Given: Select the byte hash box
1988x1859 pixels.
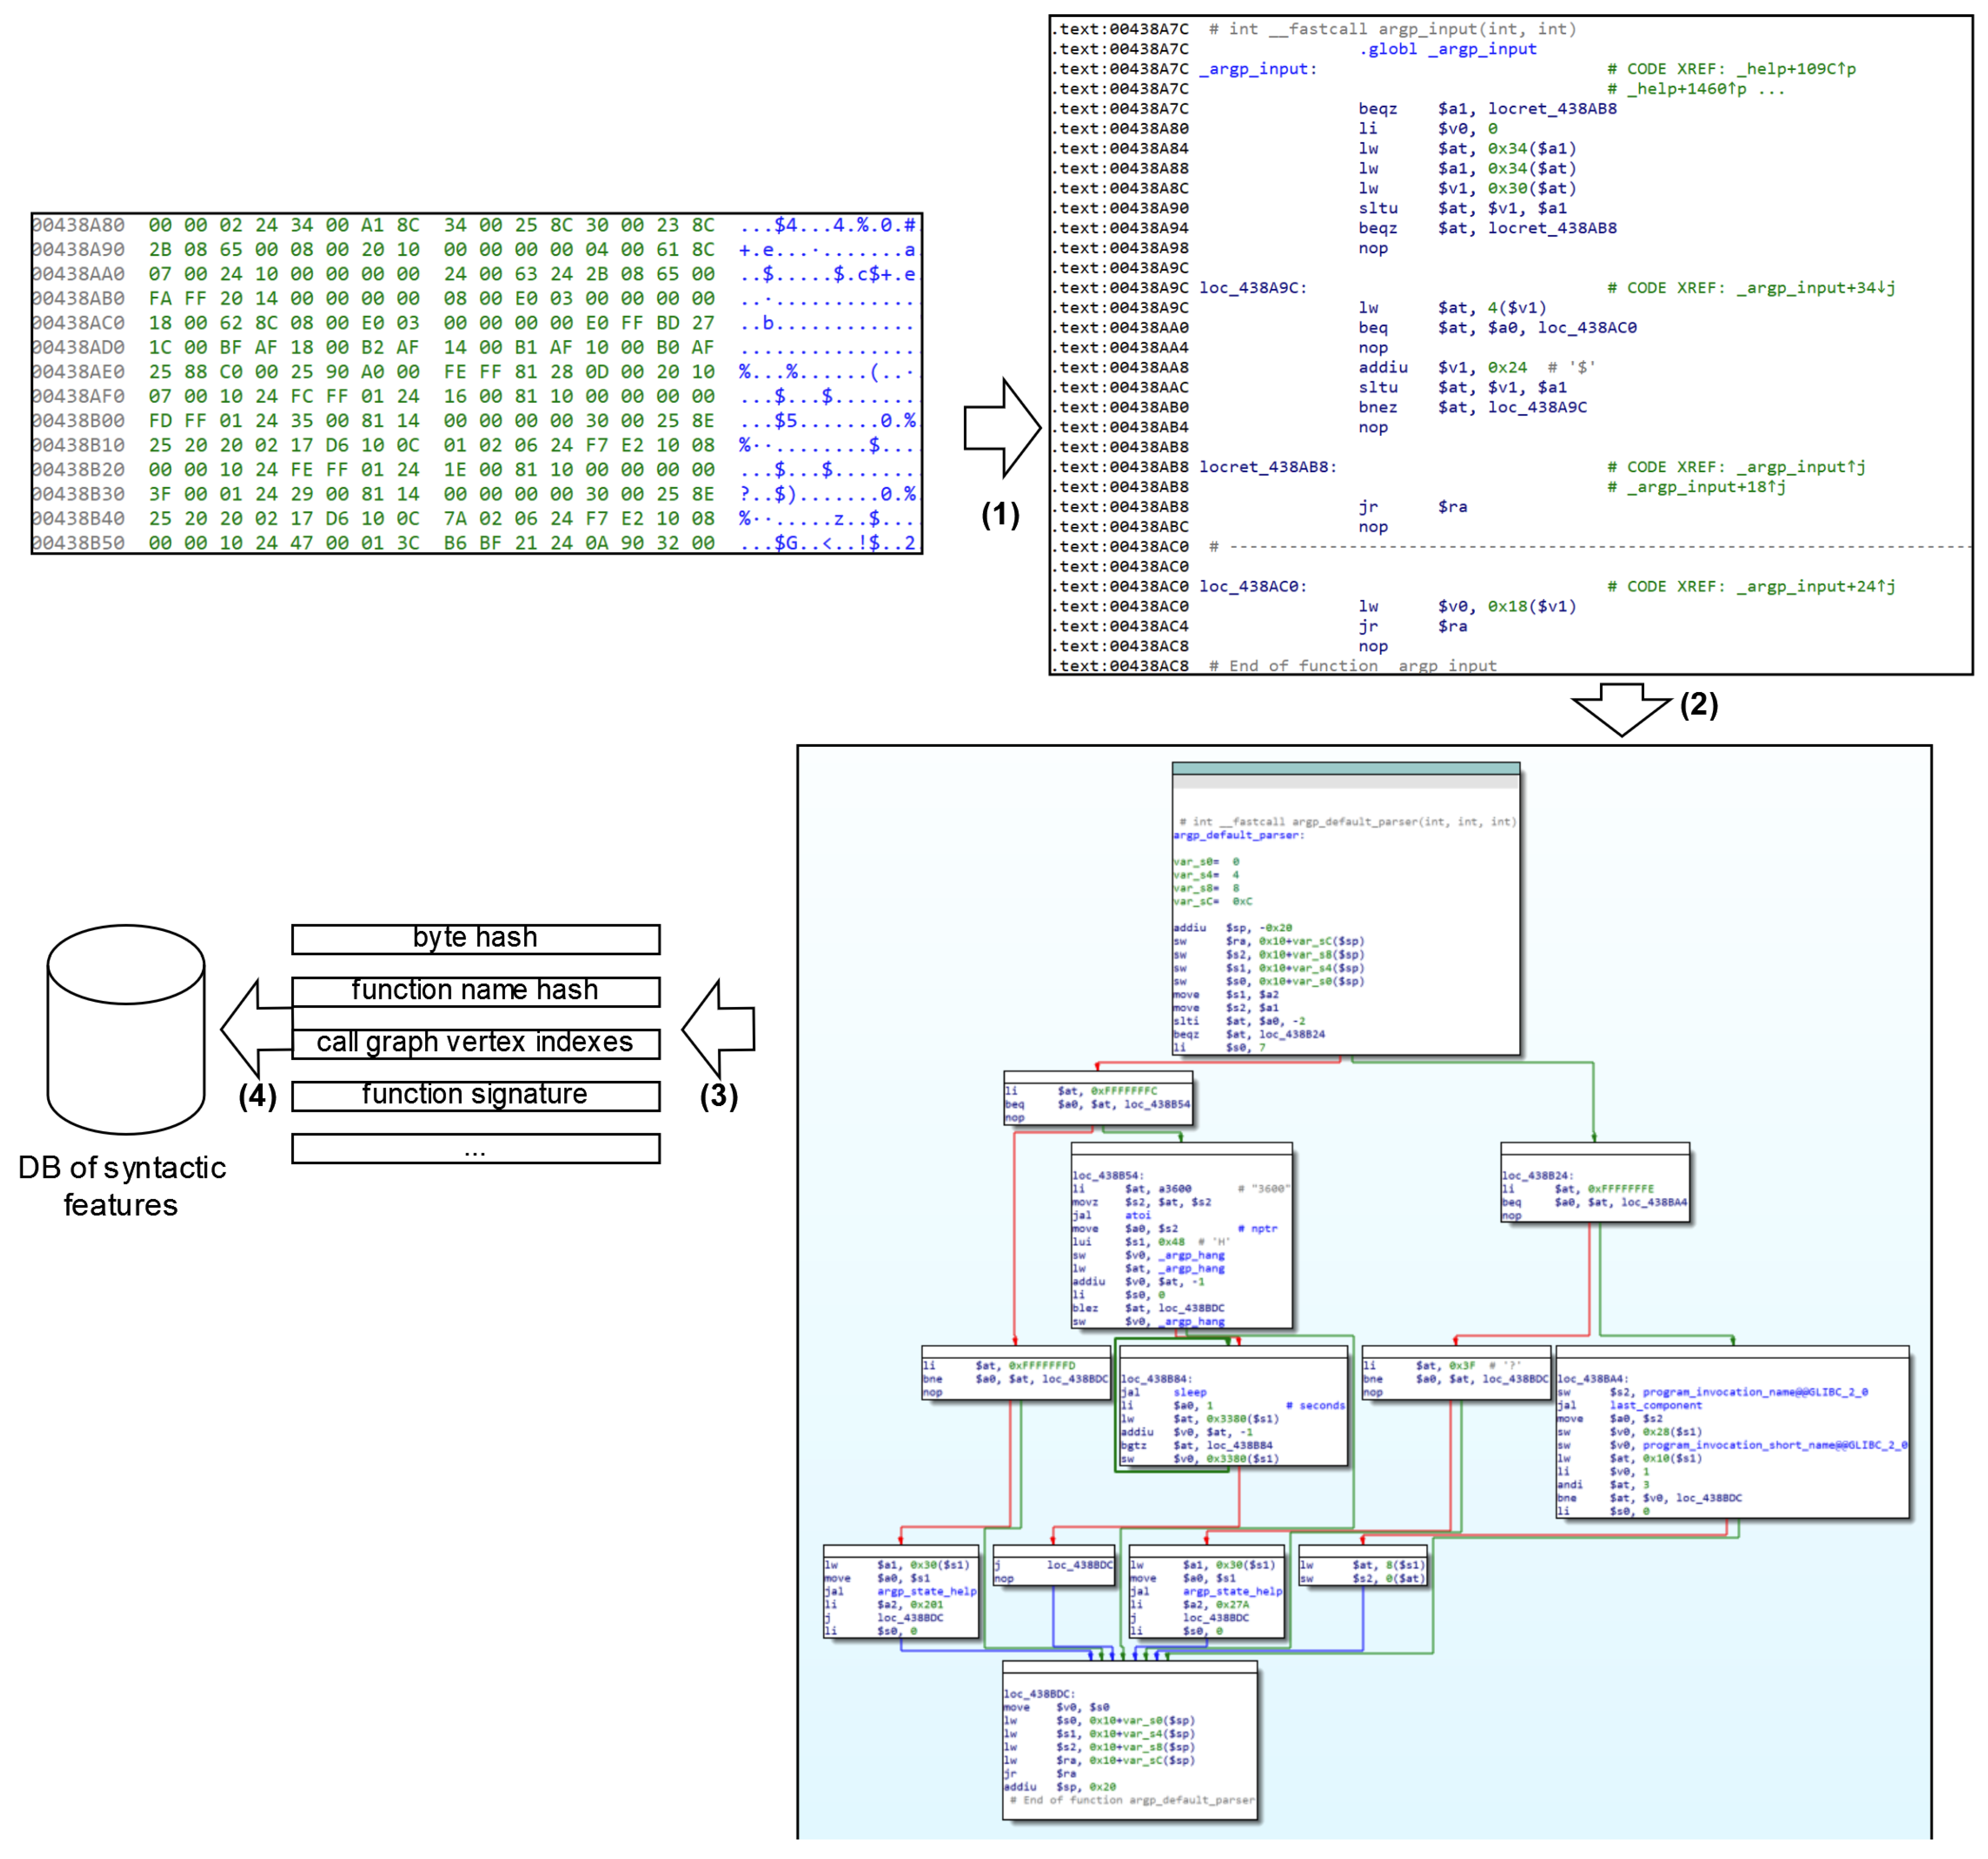Looking at the screenshot, I should coord(475,939).
